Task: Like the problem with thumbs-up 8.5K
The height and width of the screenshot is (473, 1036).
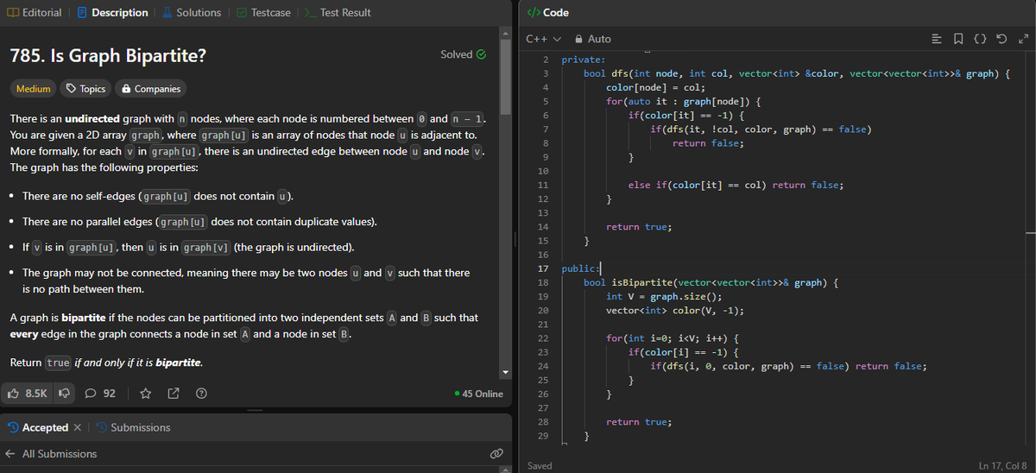Action: tap(27, 394)
